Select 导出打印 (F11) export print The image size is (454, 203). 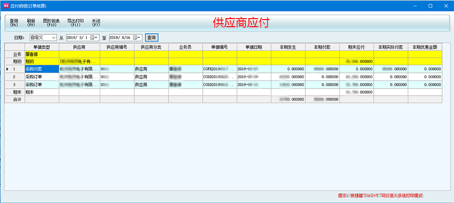tap(75, 22)
